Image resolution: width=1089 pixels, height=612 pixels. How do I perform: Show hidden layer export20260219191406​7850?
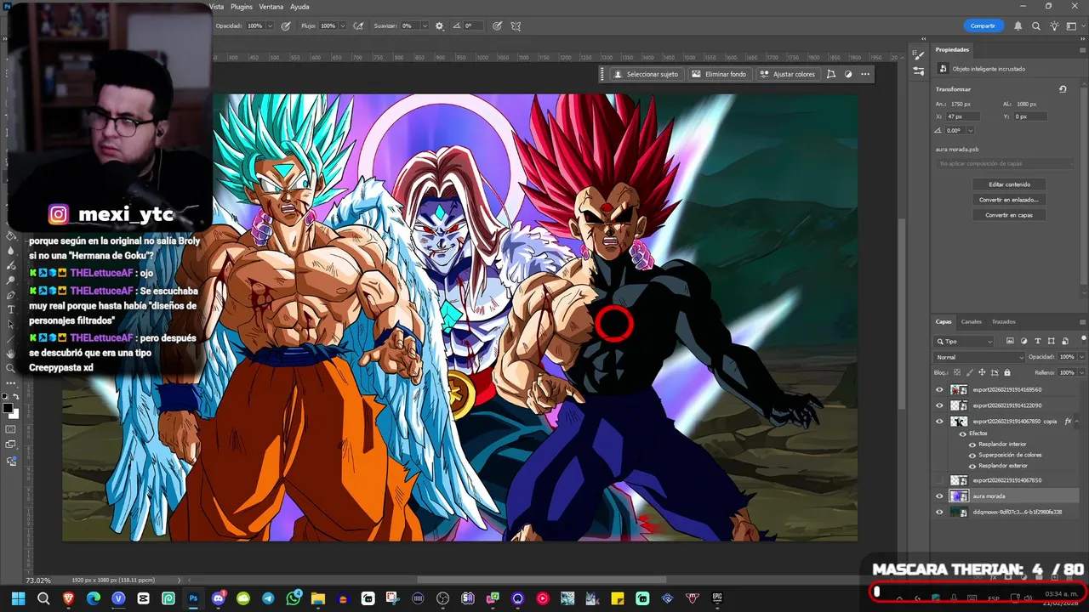[x=939, y=480]
